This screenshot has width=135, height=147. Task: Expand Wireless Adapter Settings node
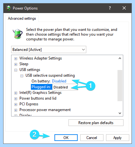16,59
